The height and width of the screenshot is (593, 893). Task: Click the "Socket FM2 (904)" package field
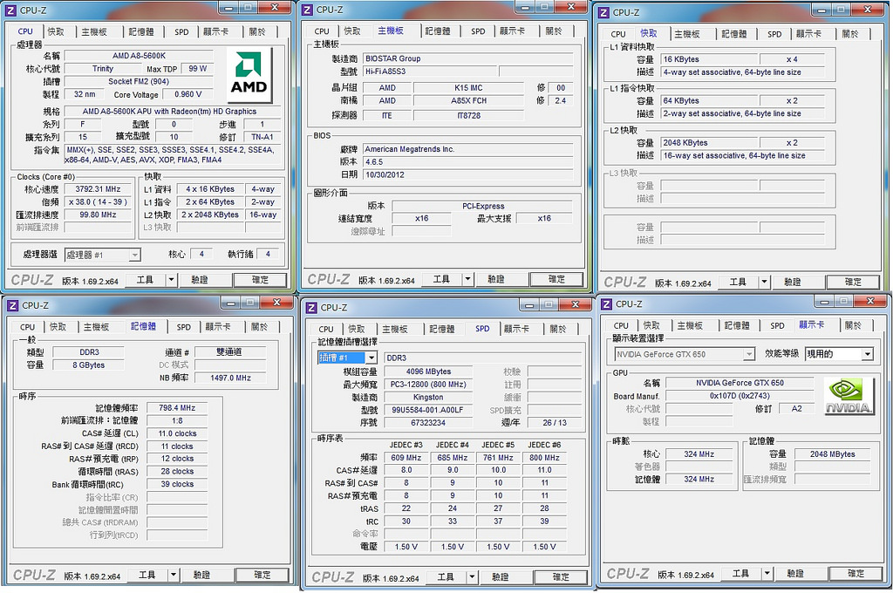coord(139,81)
